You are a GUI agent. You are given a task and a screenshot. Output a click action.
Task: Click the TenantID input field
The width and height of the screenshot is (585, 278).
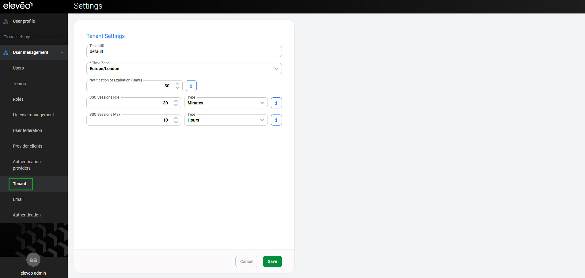(184, 51)
